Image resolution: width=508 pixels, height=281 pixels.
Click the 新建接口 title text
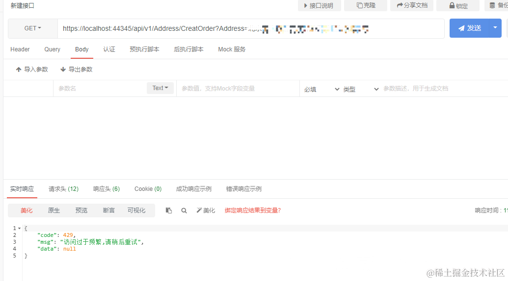(x=23, y=5)
